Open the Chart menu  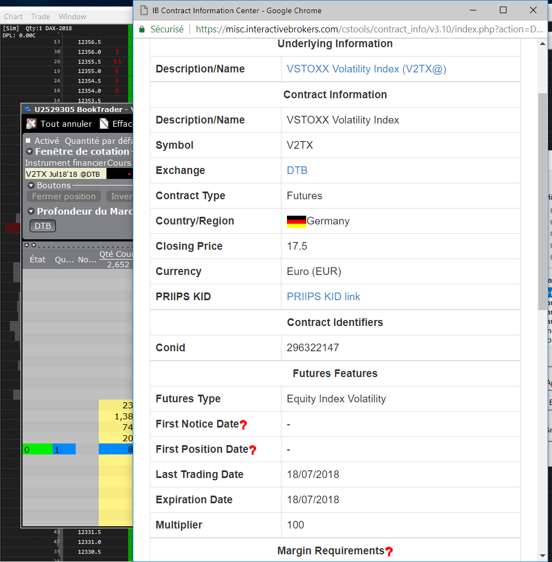[13, 16]
